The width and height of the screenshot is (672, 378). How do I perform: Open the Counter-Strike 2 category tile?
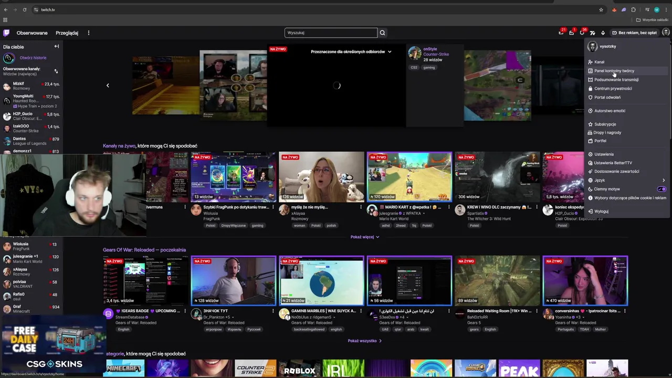(x=256, y=369)
